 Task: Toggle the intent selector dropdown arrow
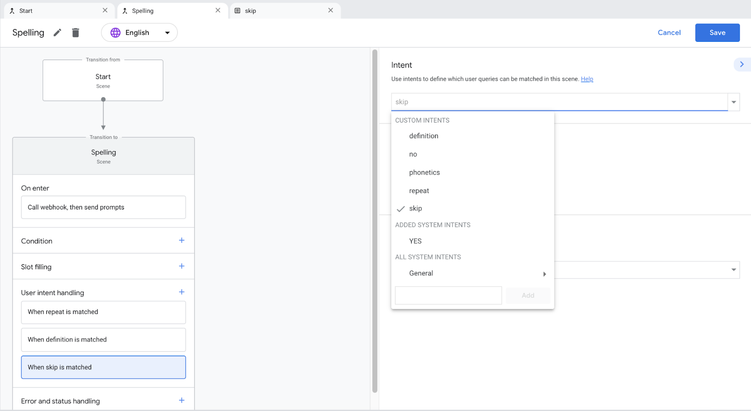coord(734,102)
